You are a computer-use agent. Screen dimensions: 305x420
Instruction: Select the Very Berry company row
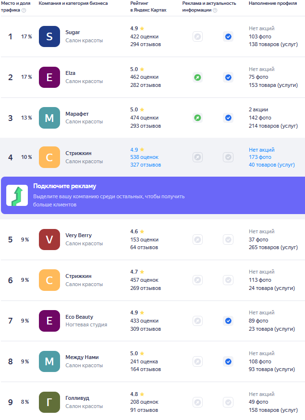[153, 240]
